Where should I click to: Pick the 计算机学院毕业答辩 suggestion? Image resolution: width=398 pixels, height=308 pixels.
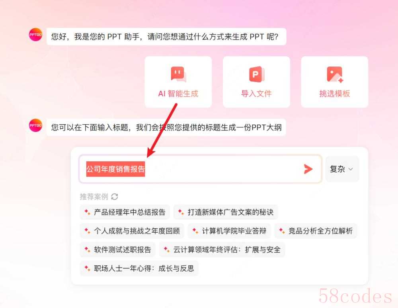coord(229,231)
